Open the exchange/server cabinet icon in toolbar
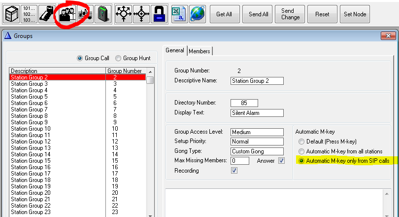This screenshot has width=399, height=217. 12,14
